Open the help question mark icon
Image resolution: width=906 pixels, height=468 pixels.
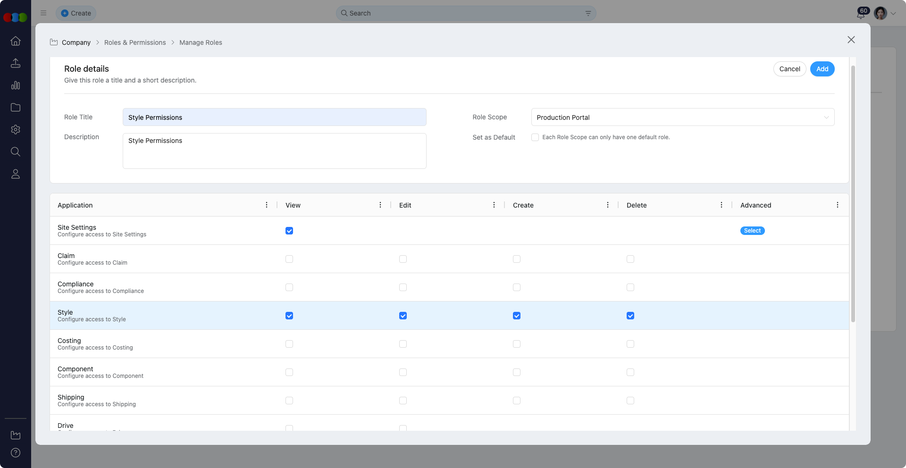tap(16, 453)
